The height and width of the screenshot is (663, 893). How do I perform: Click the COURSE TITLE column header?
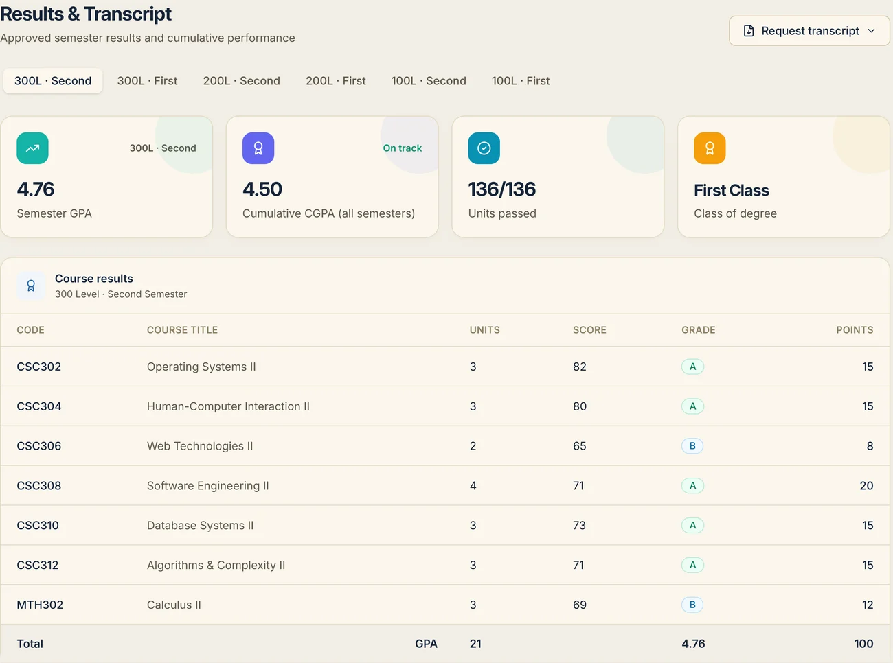pos(182,330)
